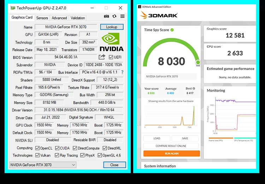Open the Bus Interface question mark help
This screenshot has width=265, height=184.
(x=122, y=72)
